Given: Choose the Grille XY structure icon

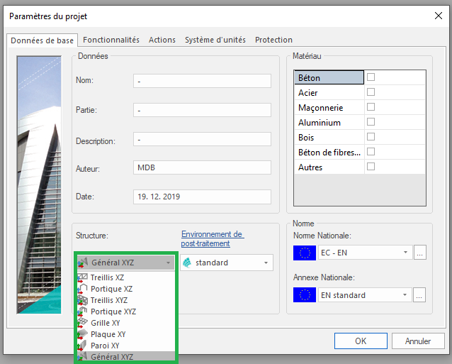Looking at the screenshot, I should [83, 323].
